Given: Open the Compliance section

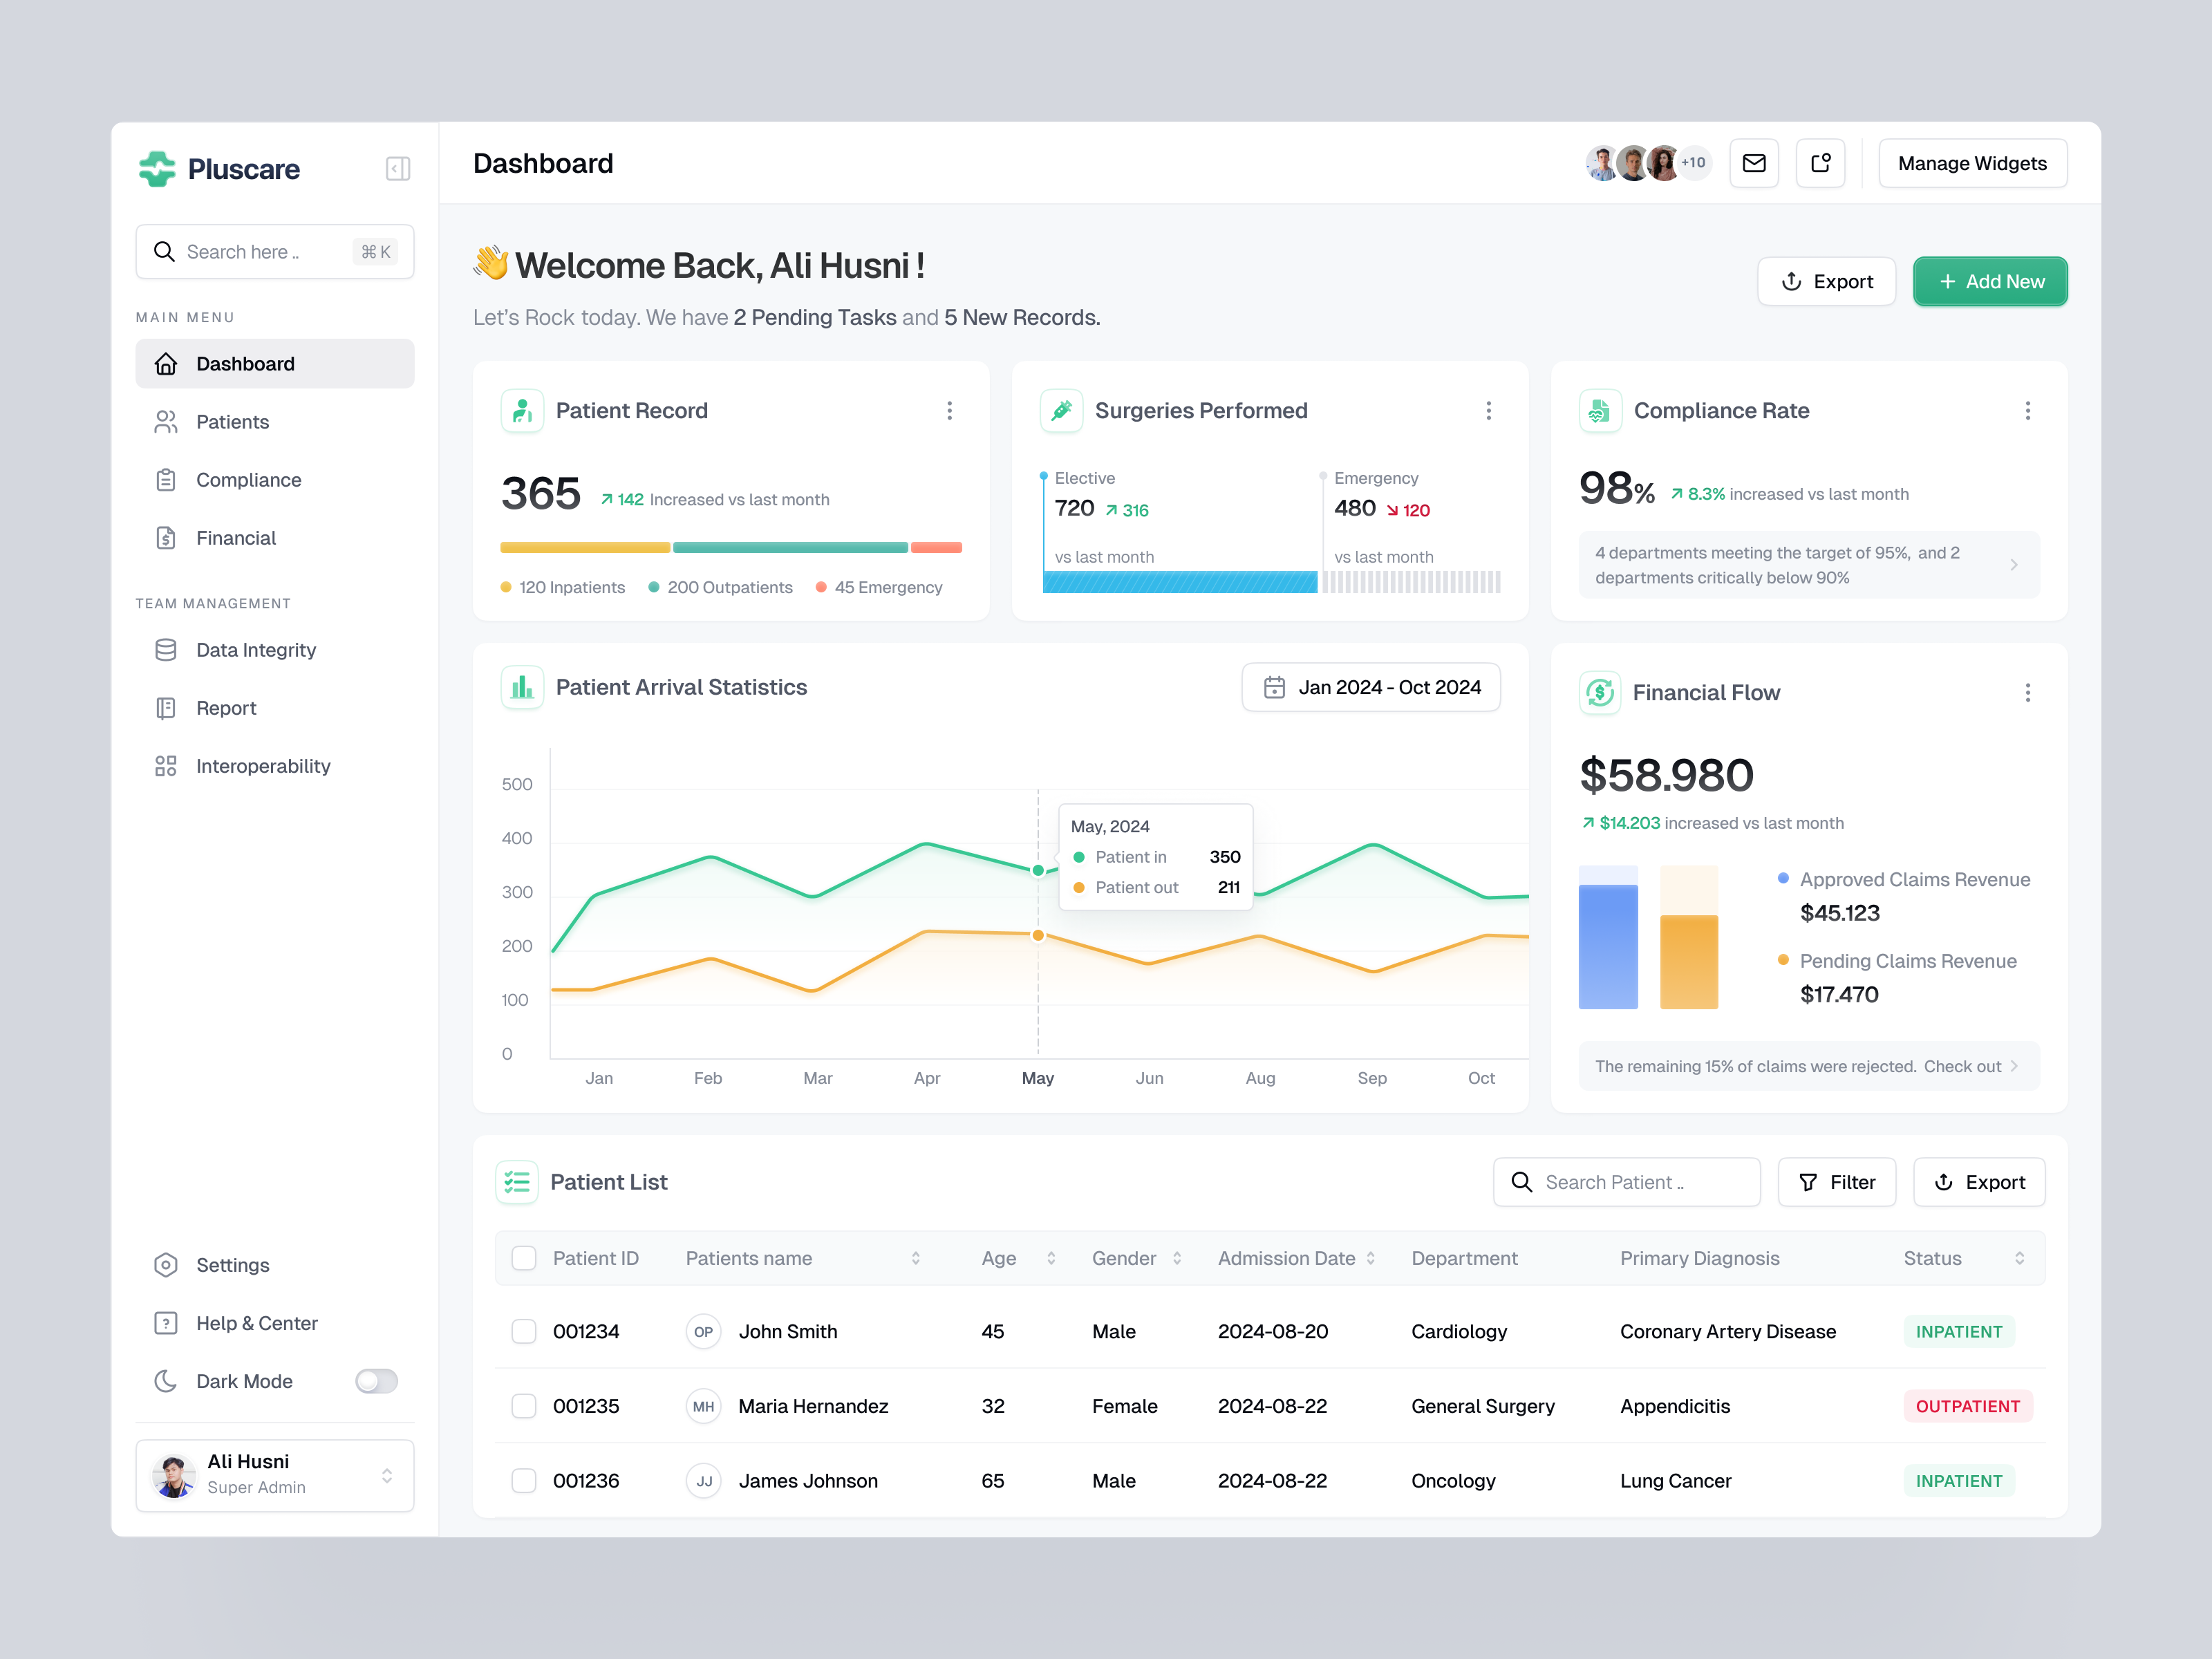Looking at the screenshot, I should coord(249,479).
